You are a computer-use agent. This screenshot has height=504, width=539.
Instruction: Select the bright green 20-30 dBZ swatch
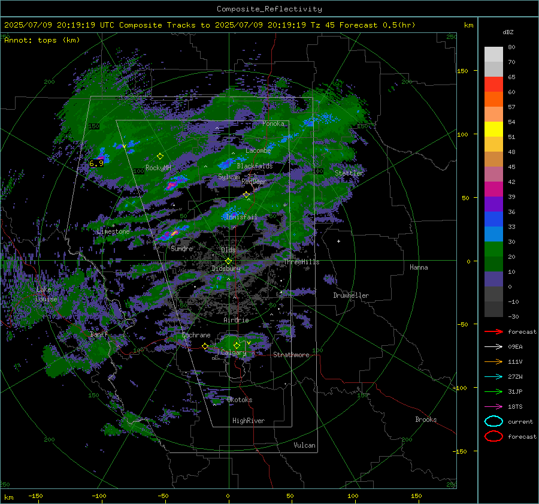493,249
